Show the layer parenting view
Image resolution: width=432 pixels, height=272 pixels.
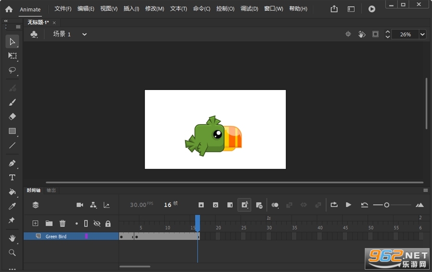pos(94,205)
